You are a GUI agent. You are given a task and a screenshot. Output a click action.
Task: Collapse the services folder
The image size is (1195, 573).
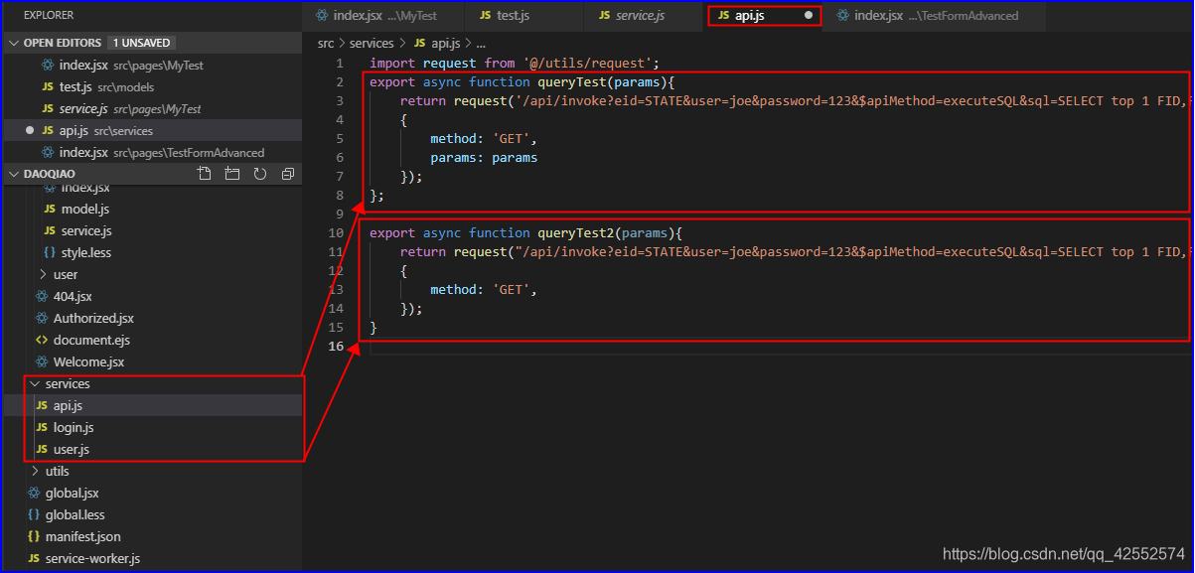[36, 384]
